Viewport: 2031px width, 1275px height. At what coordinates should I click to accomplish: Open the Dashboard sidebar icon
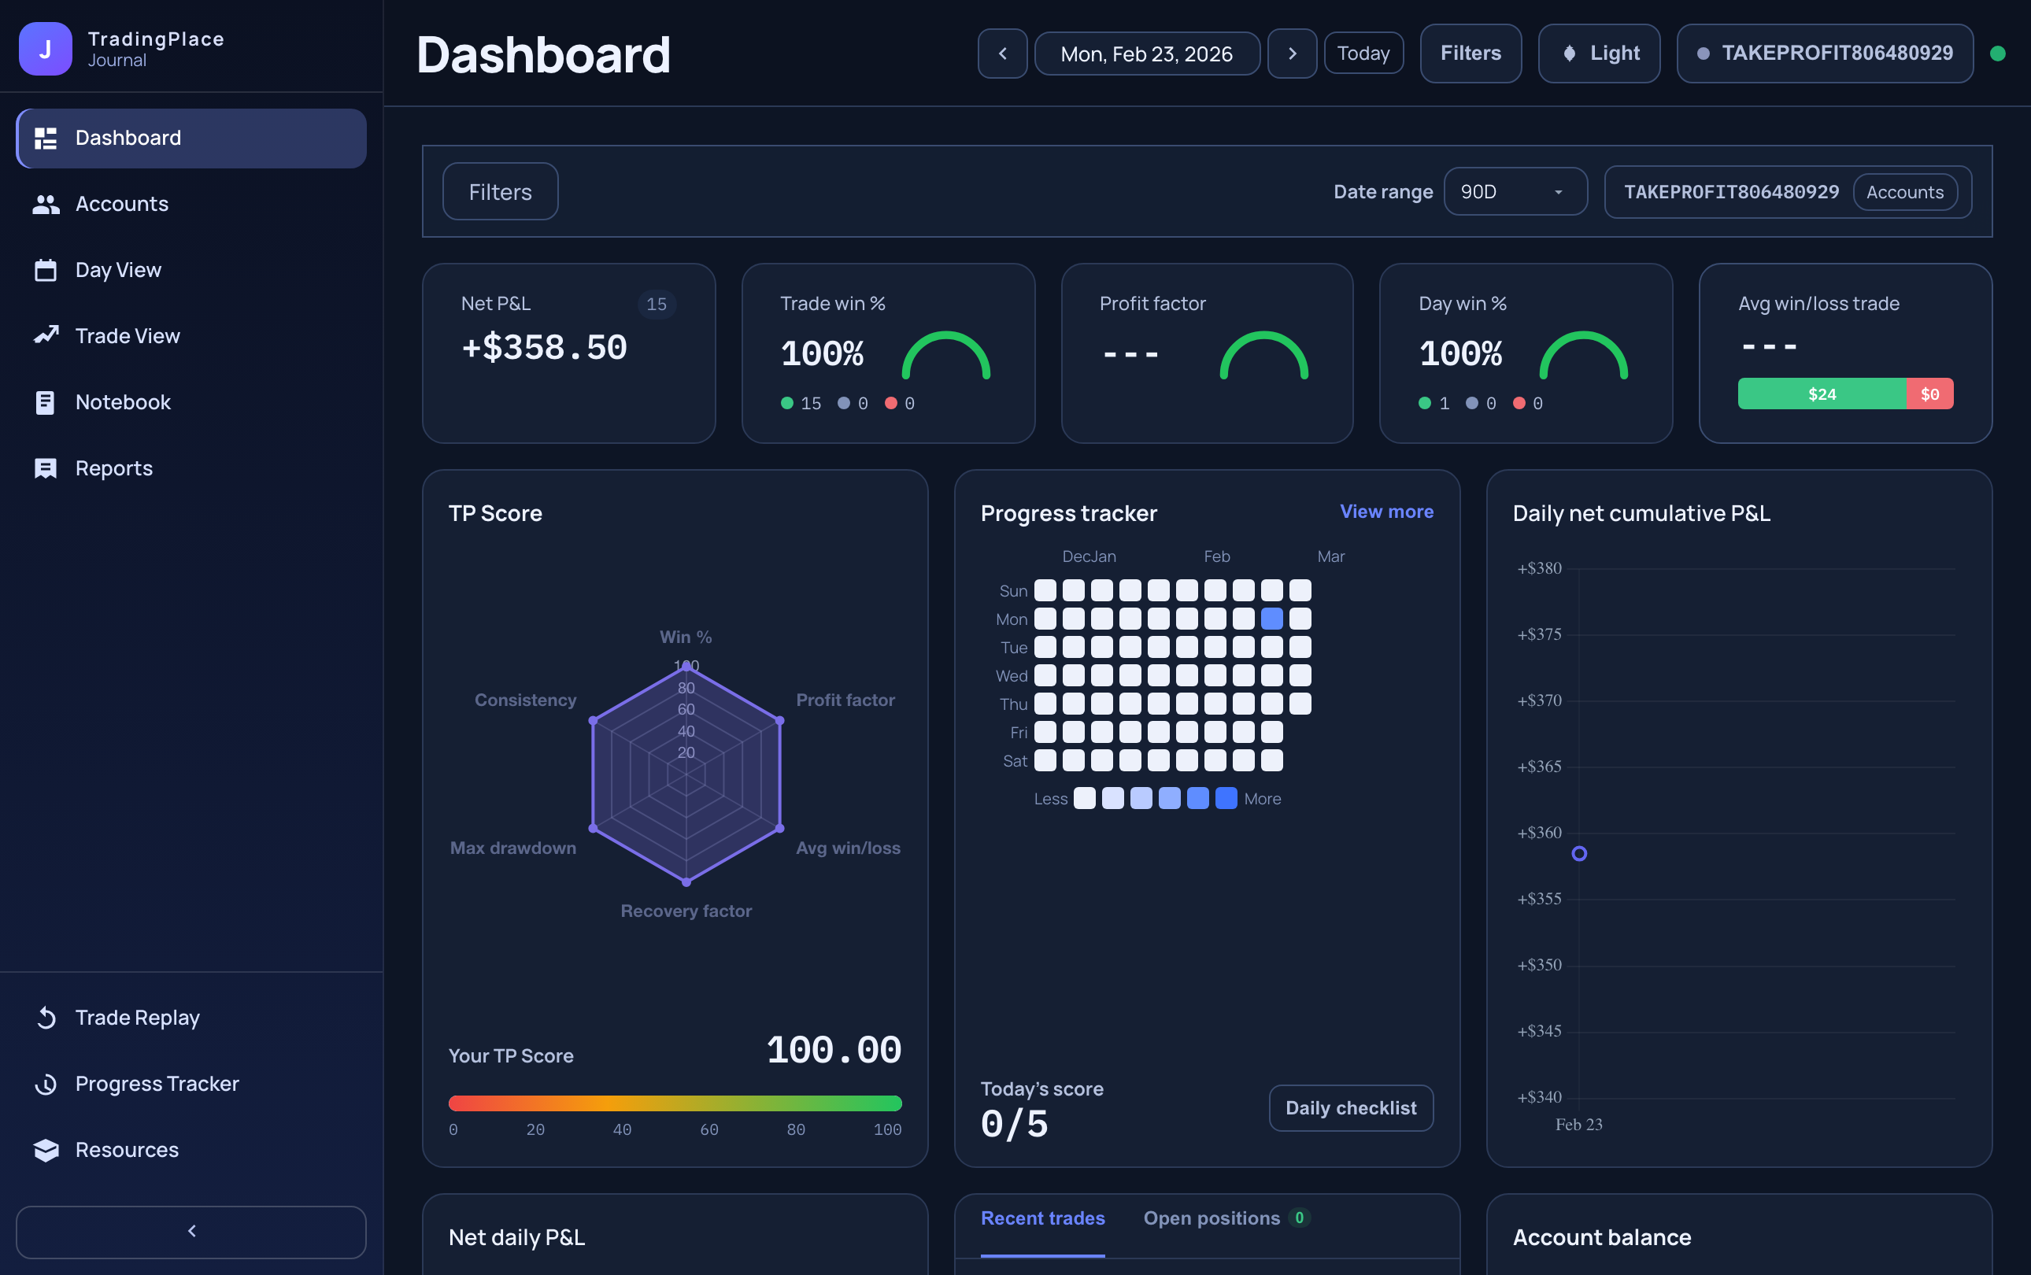[46, 138]
